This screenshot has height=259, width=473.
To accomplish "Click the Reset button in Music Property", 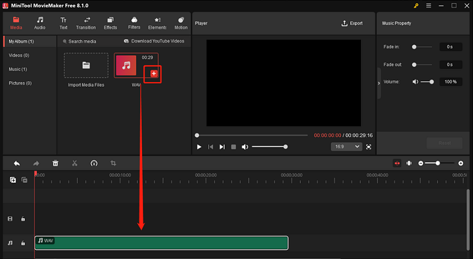I will (x=444, y=143).
